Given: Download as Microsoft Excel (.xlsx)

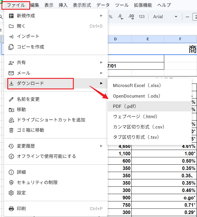Looking at the screenshot, I should [150, 86].
